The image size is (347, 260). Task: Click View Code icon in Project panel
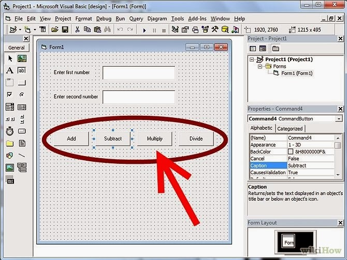point(253,49)
